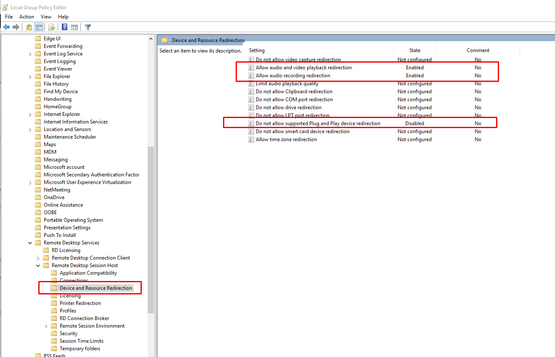The image size is (555, 357).
Task: Select Do not allow LPT port redirection
Action: (292, 115)
